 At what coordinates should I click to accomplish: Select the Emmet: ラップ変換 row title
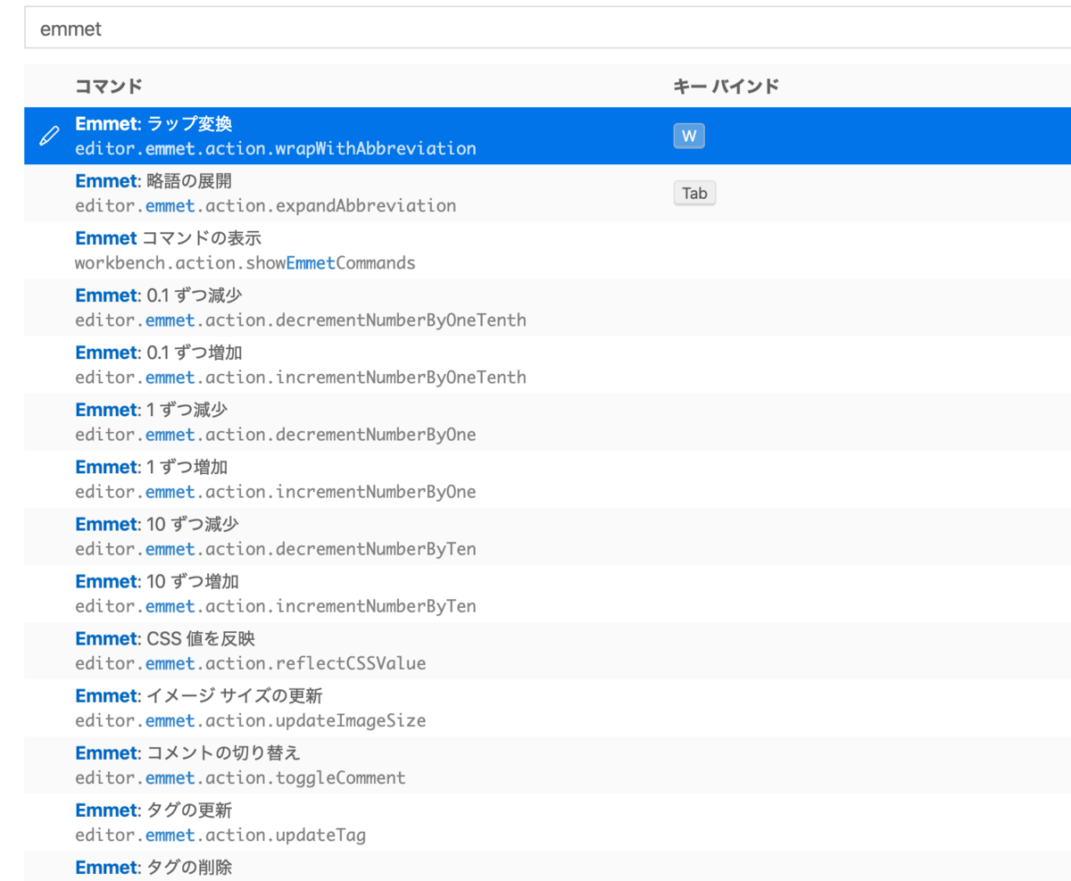(x=154, y=124)
